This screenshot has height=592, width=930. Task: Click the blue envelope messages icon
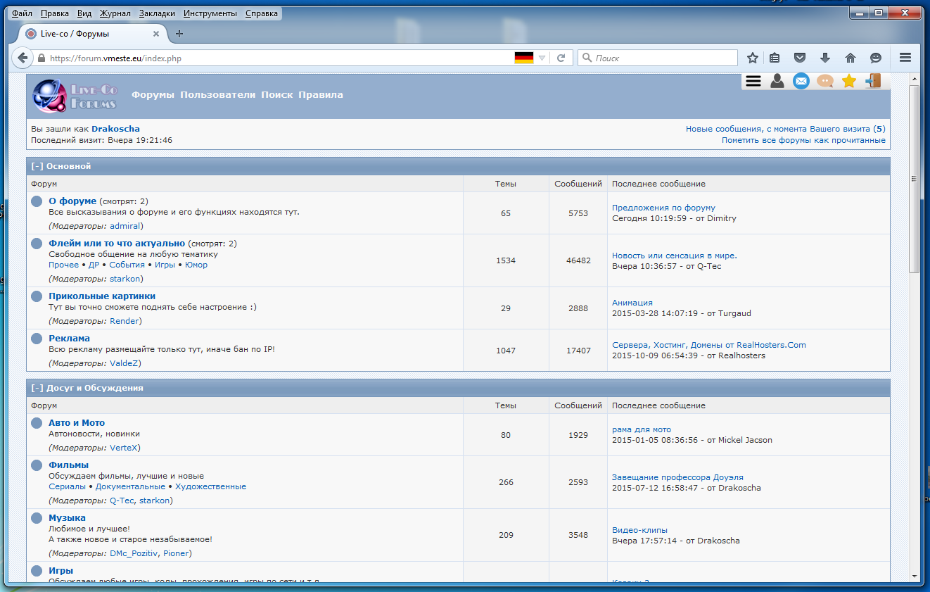coord(801,81)
